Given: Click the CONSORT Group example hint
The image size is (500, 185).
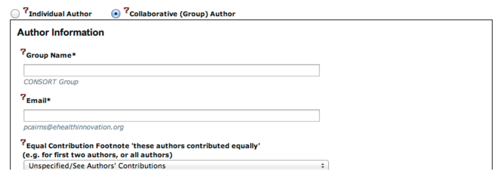Looking at the screenshot, I should click(51, 82).
